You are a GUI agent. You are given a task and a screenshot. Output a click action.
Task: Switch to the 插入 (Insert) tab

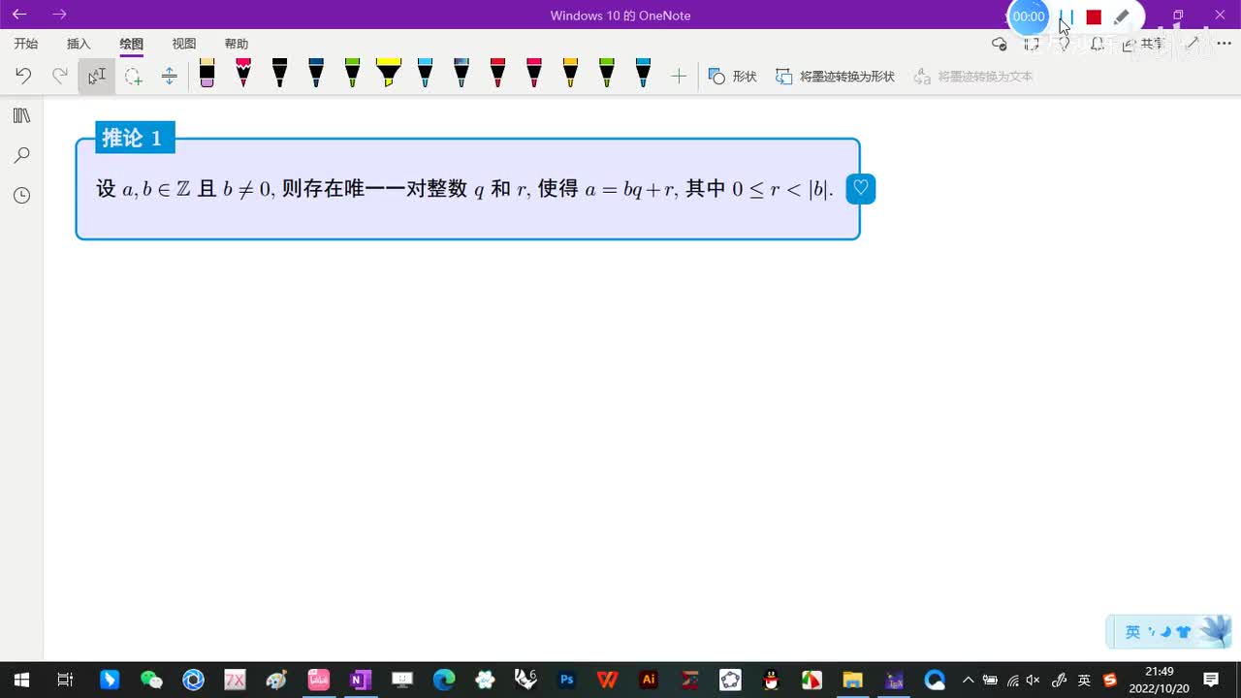coord(79,44)
